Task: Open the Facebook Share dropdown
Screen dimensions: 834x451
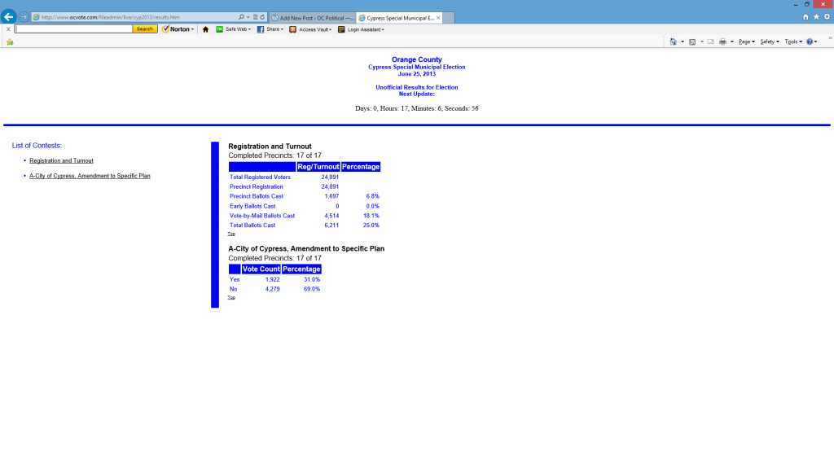Action: tap(270, 29)
